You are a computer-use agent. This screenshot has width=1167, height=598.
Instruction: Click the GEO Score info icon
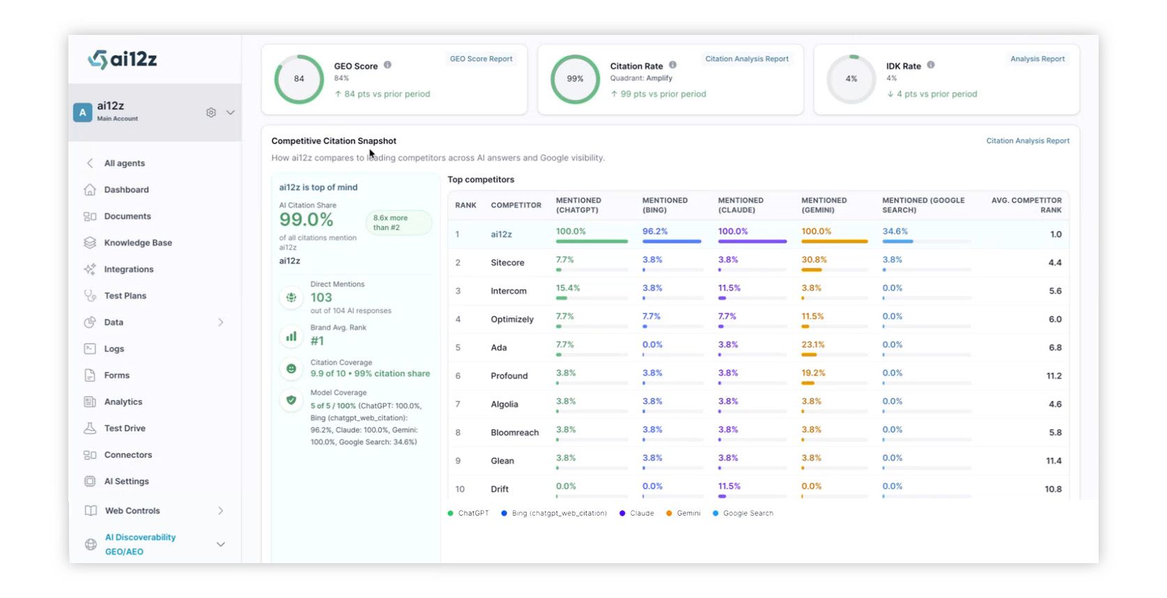(x=387, y=65)
